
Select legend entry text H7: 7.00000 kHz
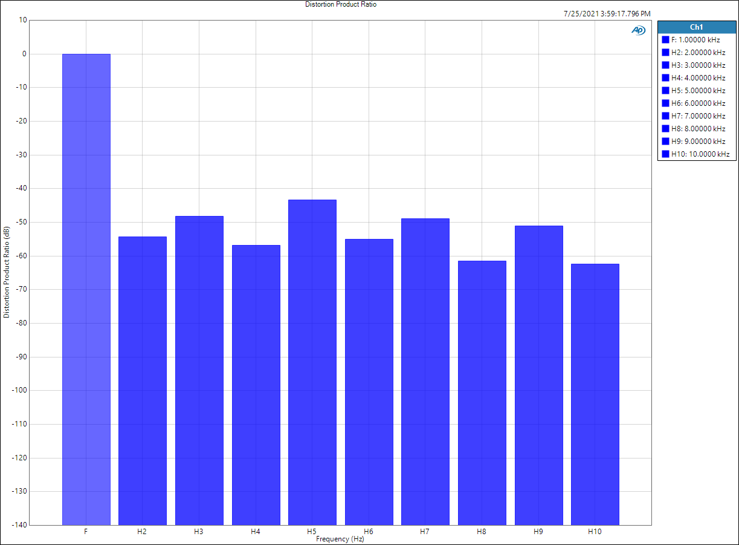pos(699,116)
